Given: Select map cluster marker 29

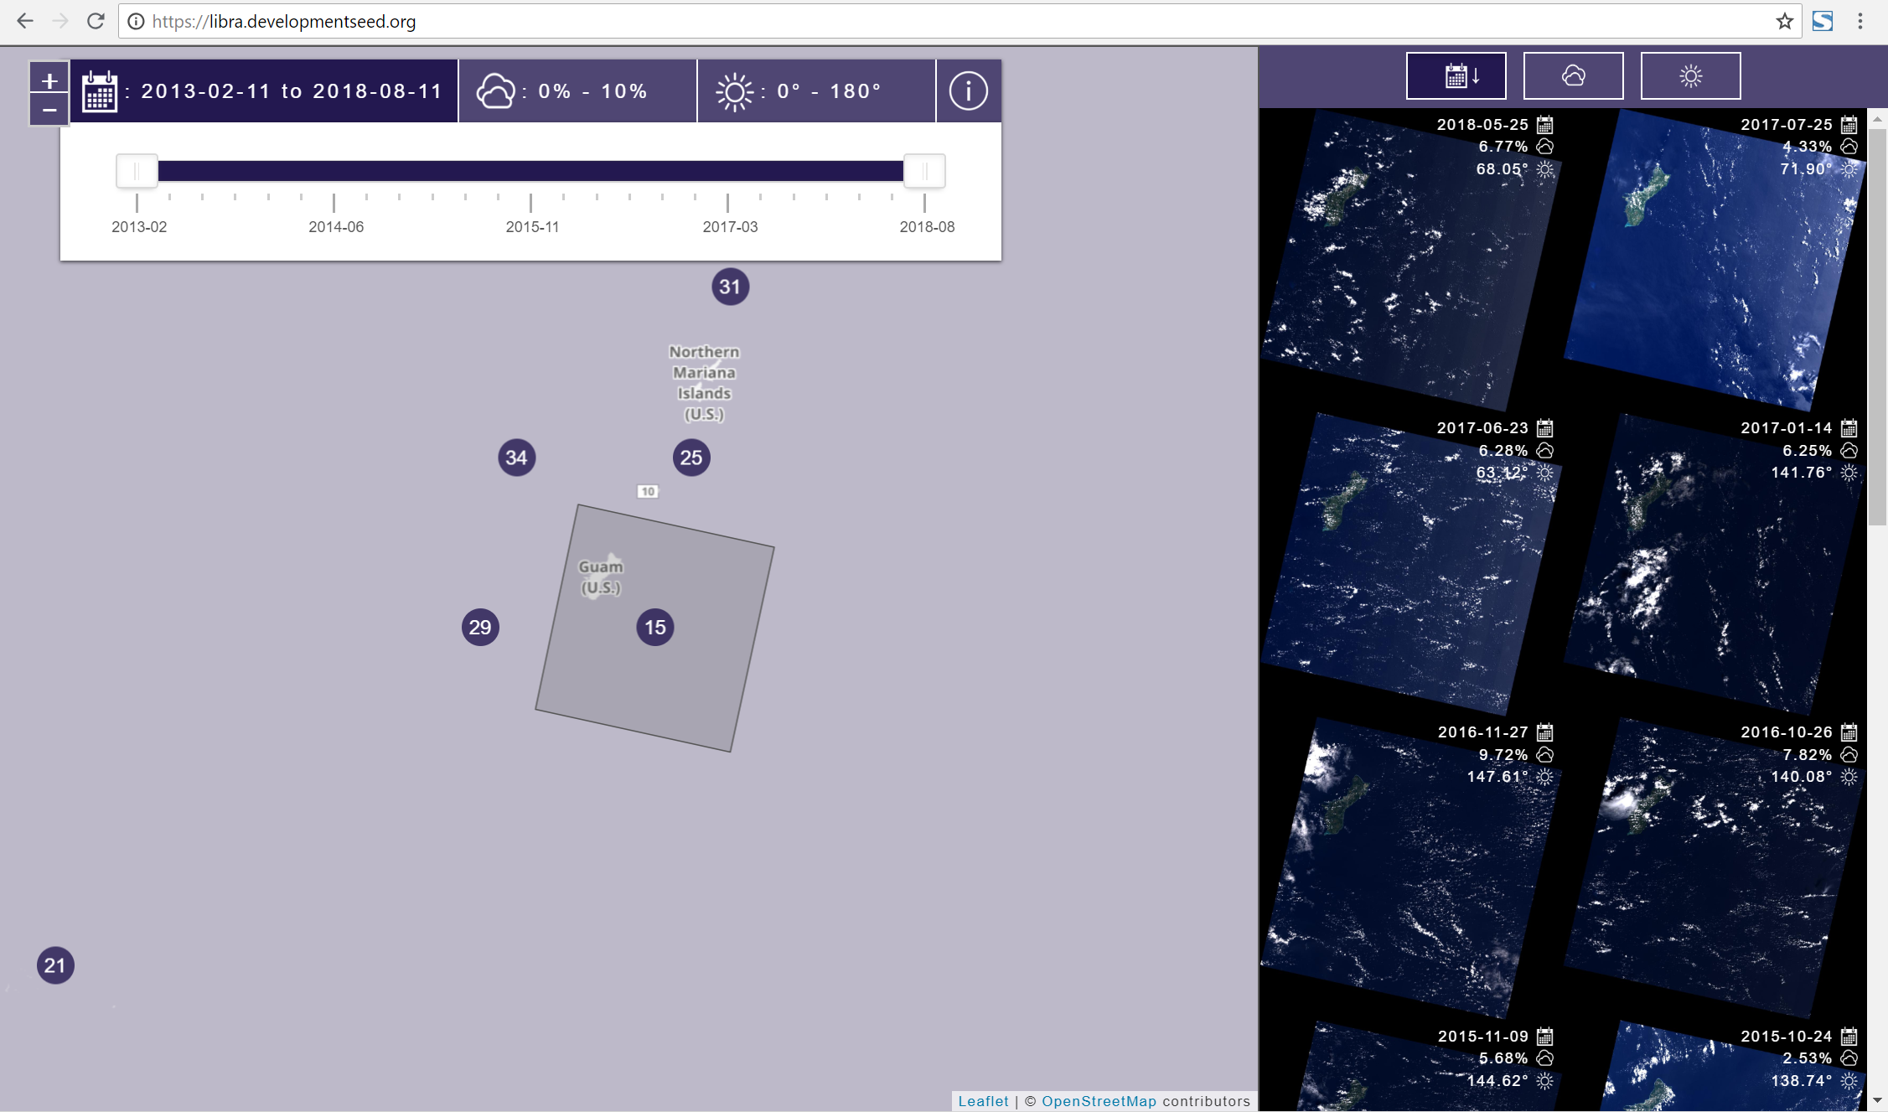Looking at the screenshot, I should pyautogui.click(x=480, y=627).
